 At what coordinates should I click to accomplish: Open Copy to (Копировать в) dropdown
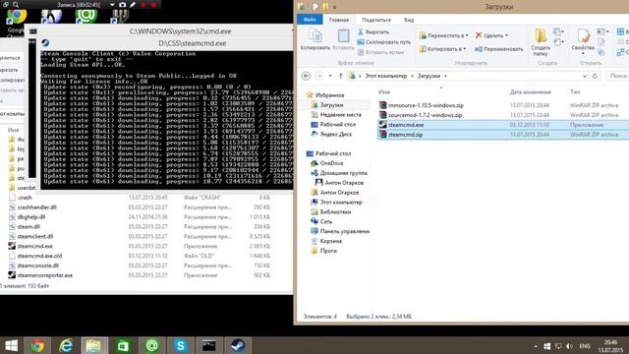442,49
